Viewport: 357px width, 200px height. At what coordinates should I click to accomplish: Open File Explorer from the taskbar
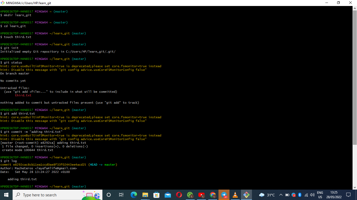point(145,195)
